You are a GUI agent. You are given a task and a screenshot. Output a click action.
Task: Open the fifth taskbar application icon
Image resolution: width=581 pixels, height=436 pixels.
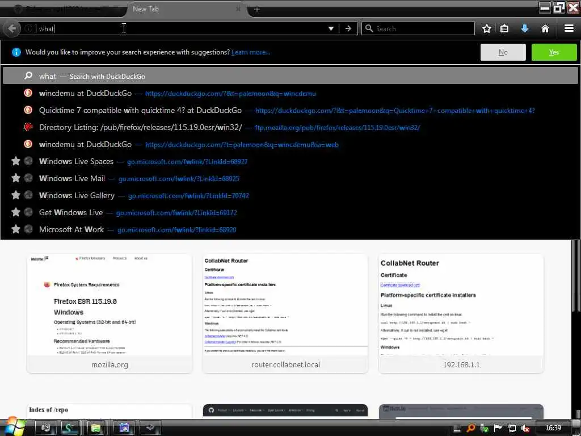coord(150,428)
